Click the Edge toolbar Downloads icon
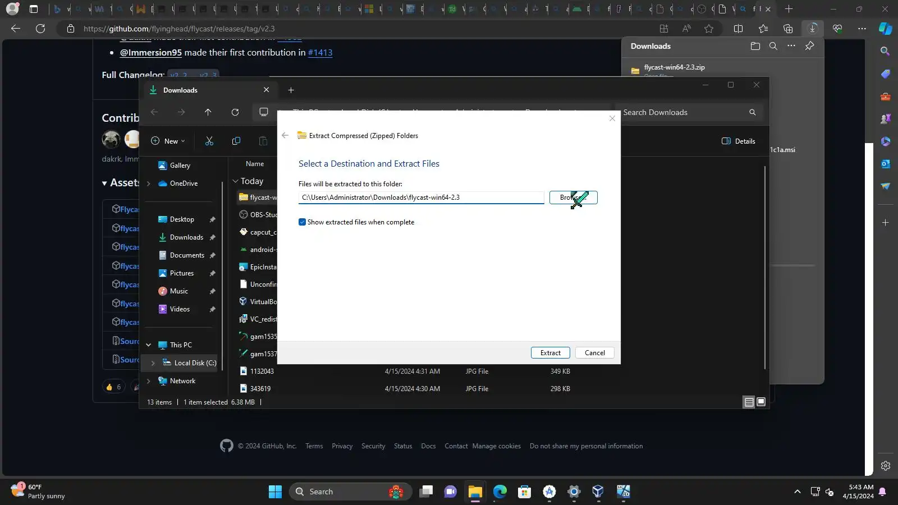The width and height of the screenshot is (898, 505). click(813, 29)
